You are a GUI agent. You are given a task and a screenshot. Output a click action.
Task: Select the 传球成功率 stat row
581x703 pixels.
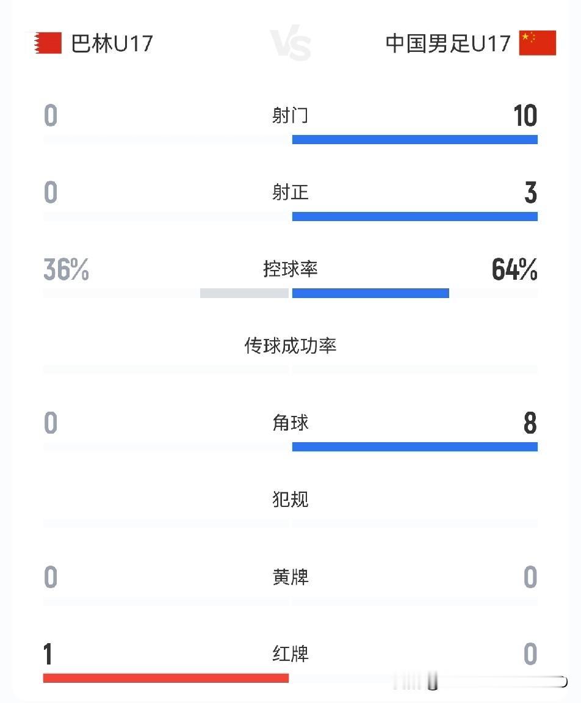[290, 346]
